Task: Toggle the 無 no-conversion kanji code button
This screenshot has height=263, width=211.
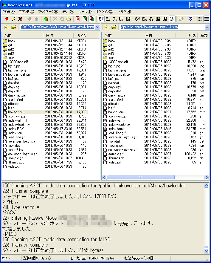Action: (x=172, y=19)
